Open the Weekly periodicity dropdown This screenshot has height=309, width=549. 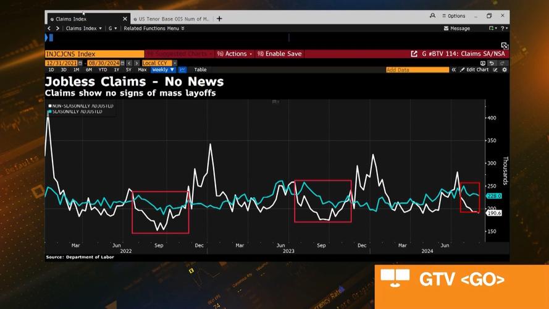coord(163,70)
